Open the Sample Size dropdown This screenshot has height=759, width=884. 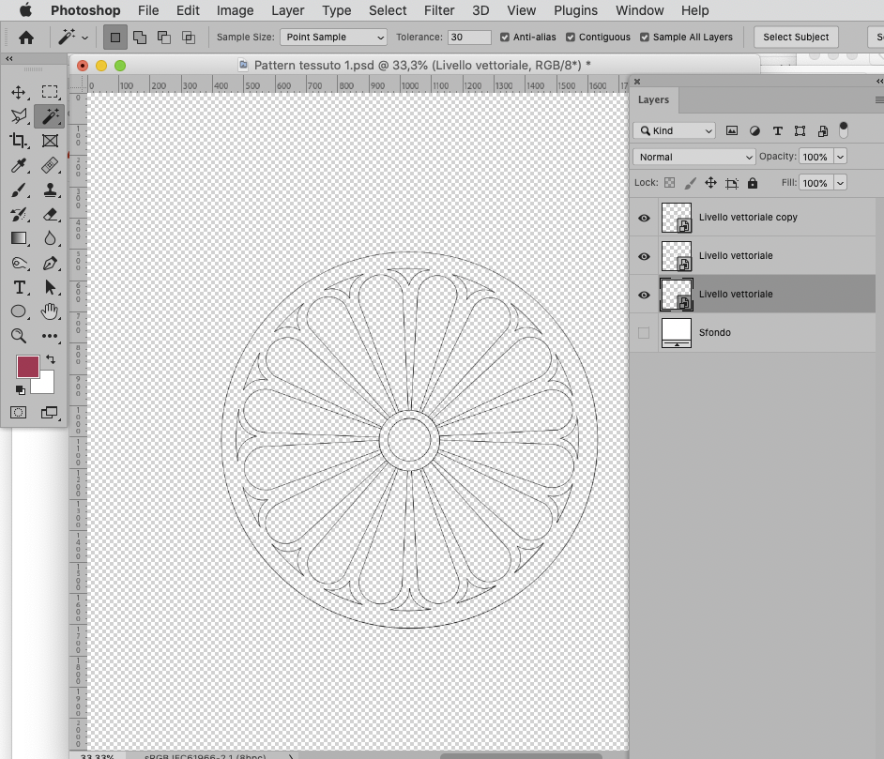click(335, 38)
